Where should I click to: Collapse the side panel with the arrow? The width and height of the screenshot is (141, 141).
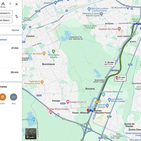24,71
